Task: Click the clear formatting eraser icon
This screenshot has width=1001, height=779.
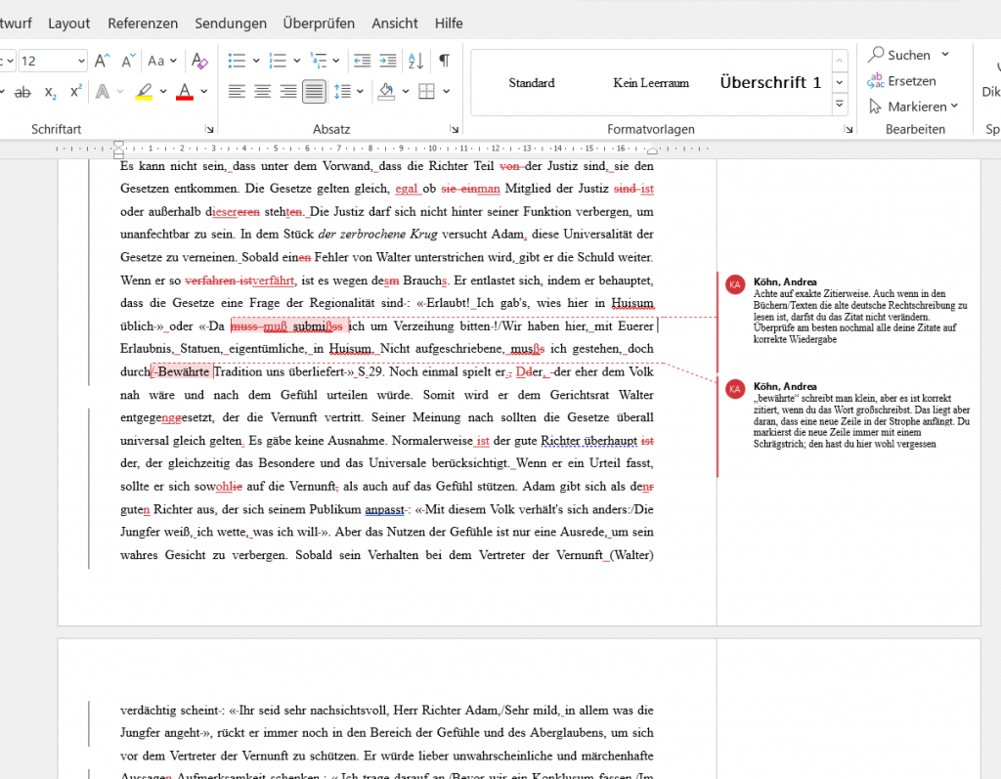Action: 199,61
